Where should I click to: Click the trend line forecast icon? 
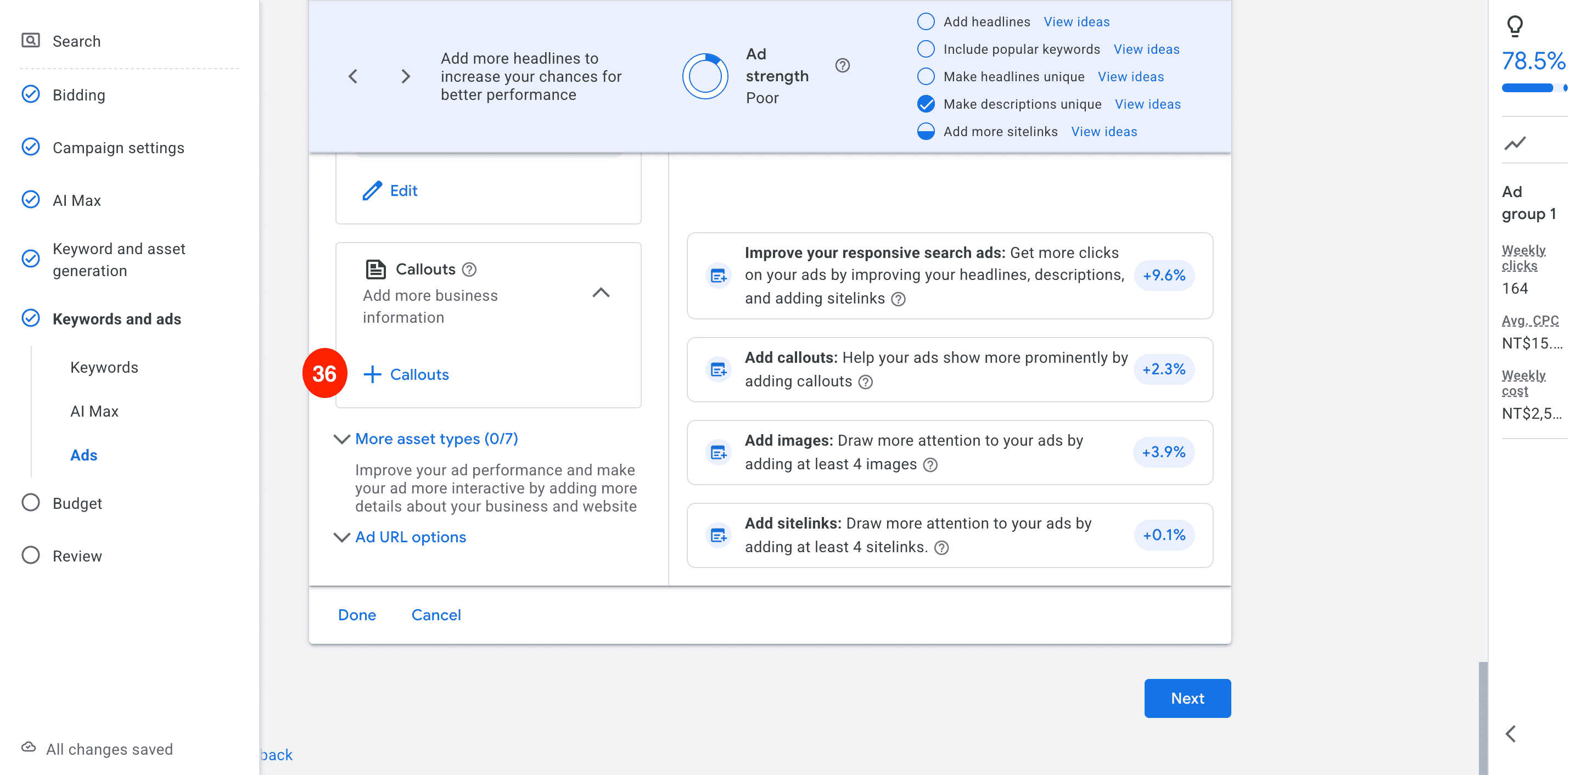coord(1515,143)
